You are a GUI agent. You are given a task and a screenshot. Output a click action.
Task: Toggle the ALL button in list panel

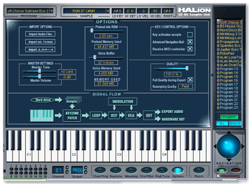[222, 123]
